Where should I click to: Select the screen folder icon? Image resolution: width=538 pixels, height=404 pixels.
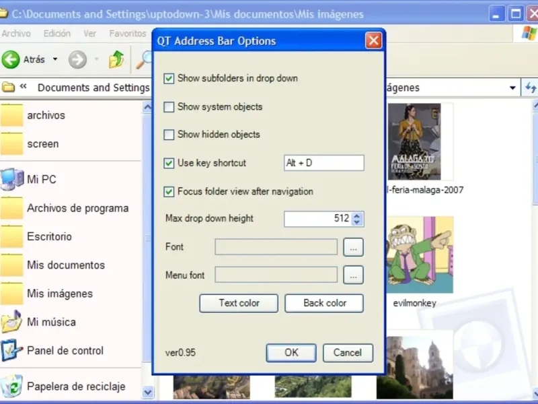pyautogui.click(x=12, y=143)
